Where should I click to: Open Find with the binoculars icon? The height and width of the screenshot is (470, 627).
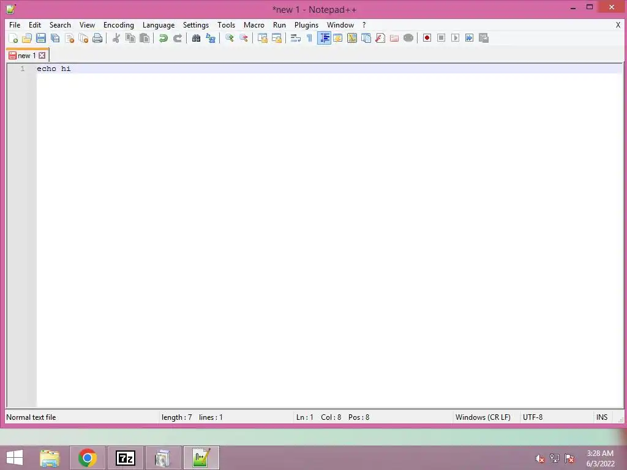pos(196,38)
